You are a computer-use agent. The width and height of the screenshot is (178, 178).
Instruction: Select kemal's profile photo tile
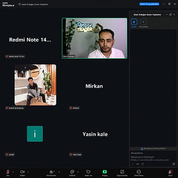point(36,85)
